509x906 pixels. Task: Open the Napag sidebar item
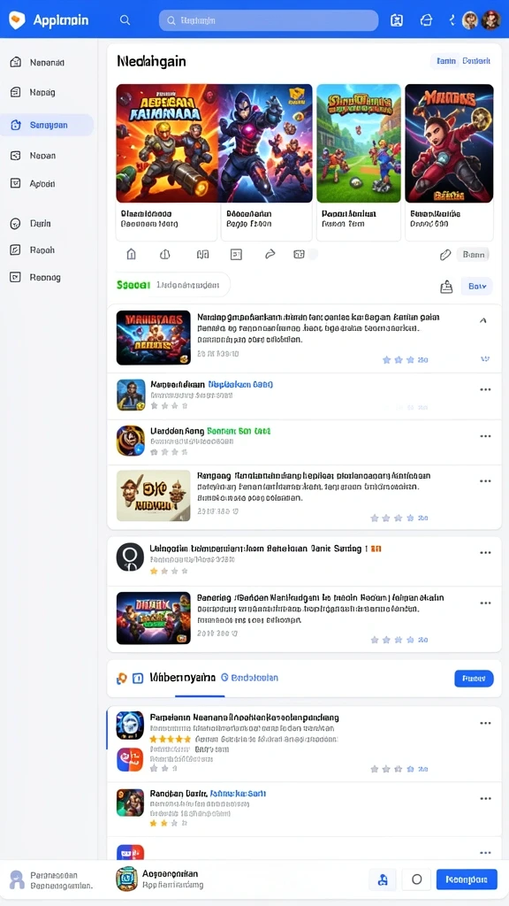(47, 92)
